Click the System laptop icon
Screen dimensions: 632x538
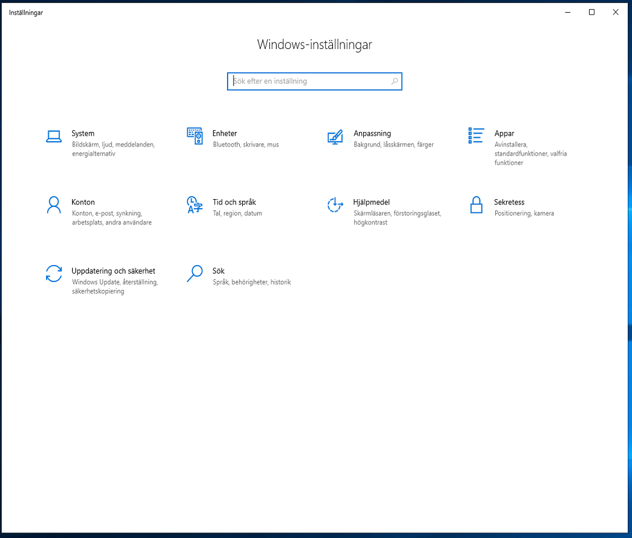[54, 137]
